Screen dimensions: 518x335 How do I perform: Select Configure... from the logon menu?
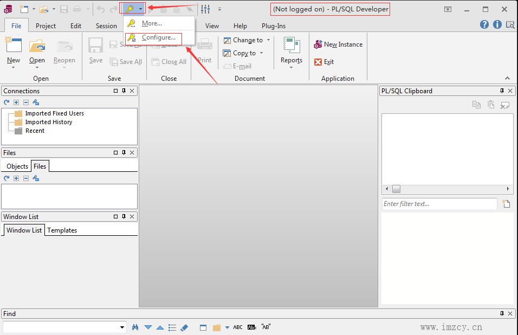coord(158,37)
